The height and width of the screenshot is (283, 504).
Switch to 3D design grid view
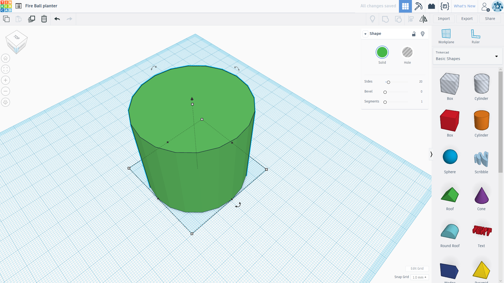[x=405, y=6]
